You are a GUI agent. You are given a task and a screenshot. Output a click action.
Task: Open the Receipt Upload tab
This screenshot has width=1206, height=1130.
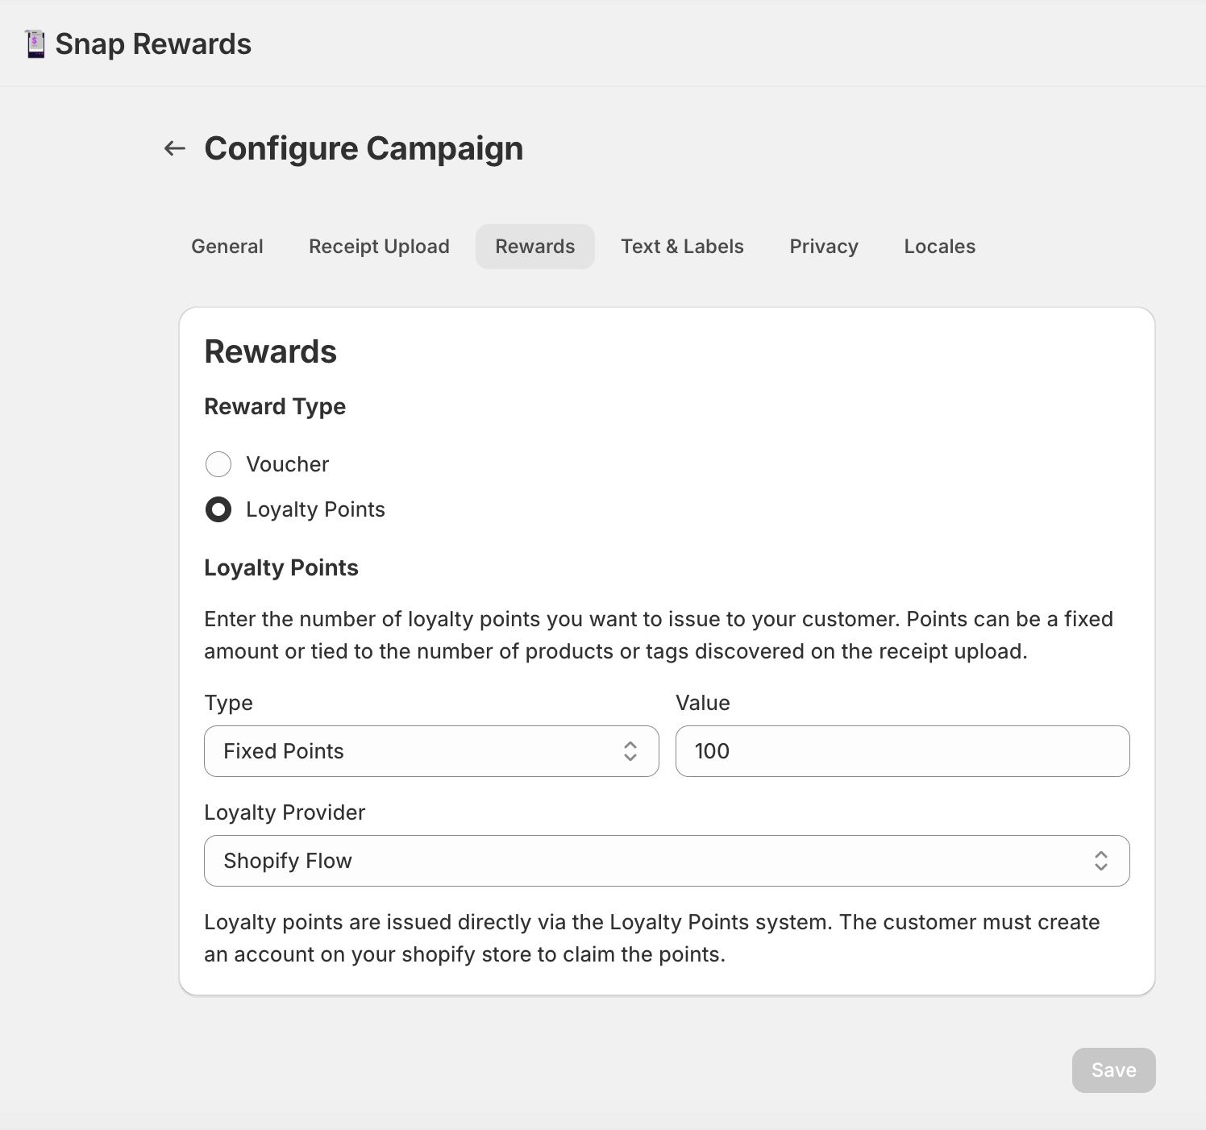coord(379,247)
